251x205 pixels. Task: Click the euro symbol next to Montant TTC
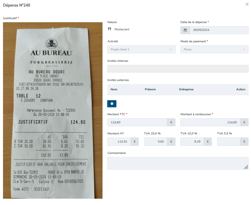tap(171, 122)
